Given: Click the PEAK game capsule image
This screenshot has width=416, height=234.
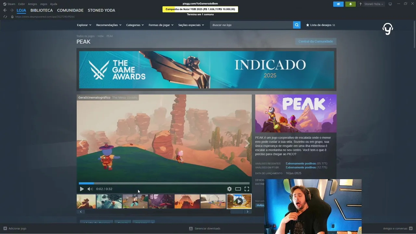Looking at the screenshot, I should click(296, 113).
